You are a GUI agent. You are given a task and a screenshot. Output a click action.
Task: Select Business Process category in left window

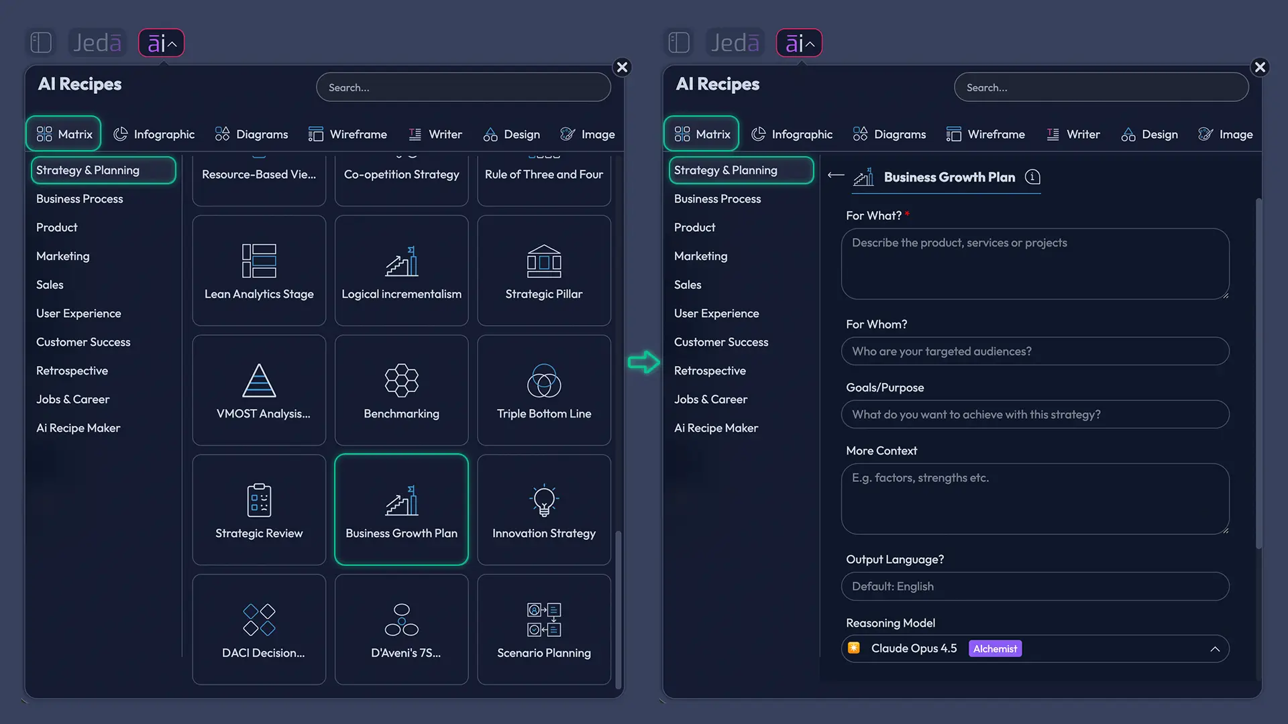click(79, 199)
